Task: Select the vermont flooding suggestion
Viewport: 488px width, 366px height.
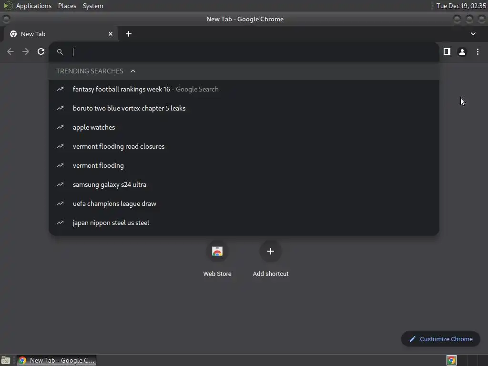Action: pyautogui.click(x=244, y=165)
